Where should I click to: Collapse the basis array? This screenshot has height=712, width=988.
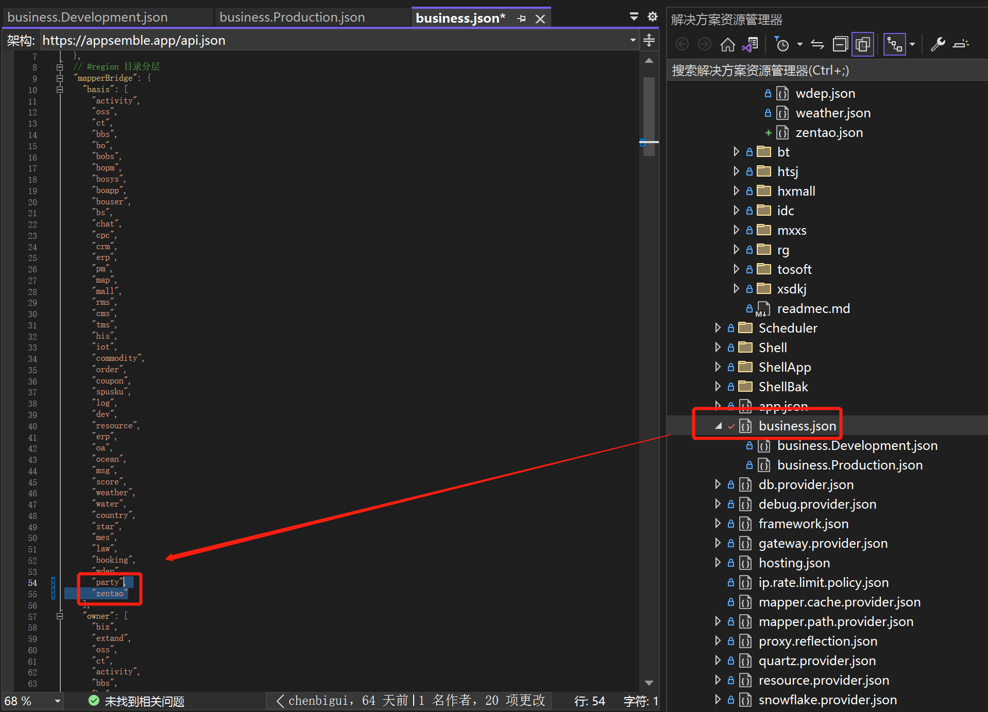click(60, 90)
